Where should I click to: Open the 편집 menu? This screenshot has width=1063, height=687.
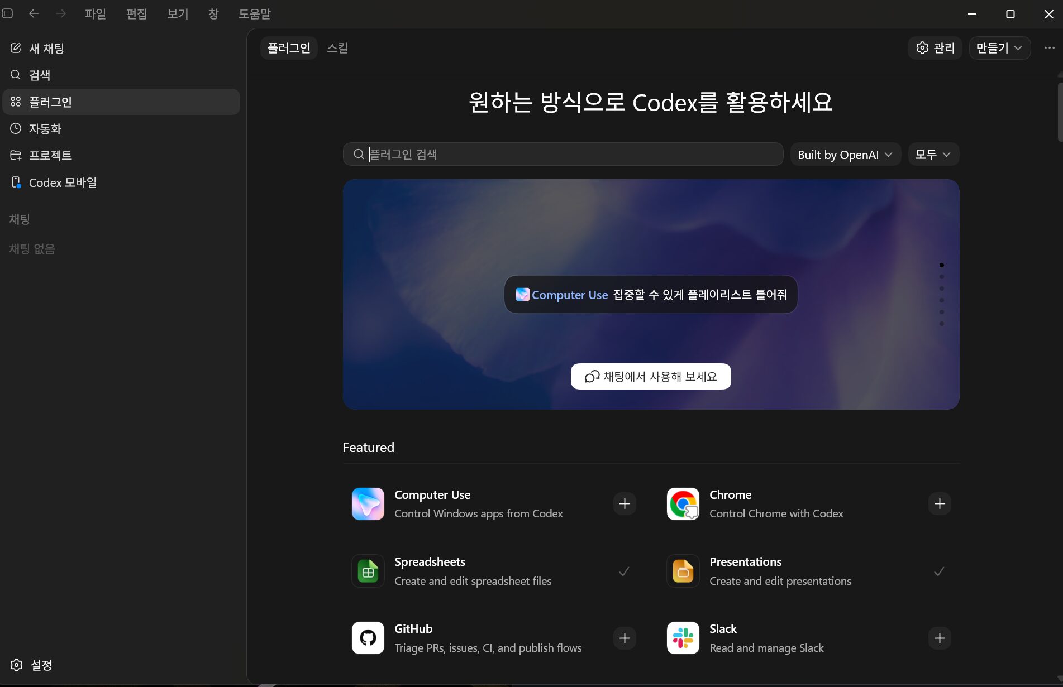click(x=137, y=14)
